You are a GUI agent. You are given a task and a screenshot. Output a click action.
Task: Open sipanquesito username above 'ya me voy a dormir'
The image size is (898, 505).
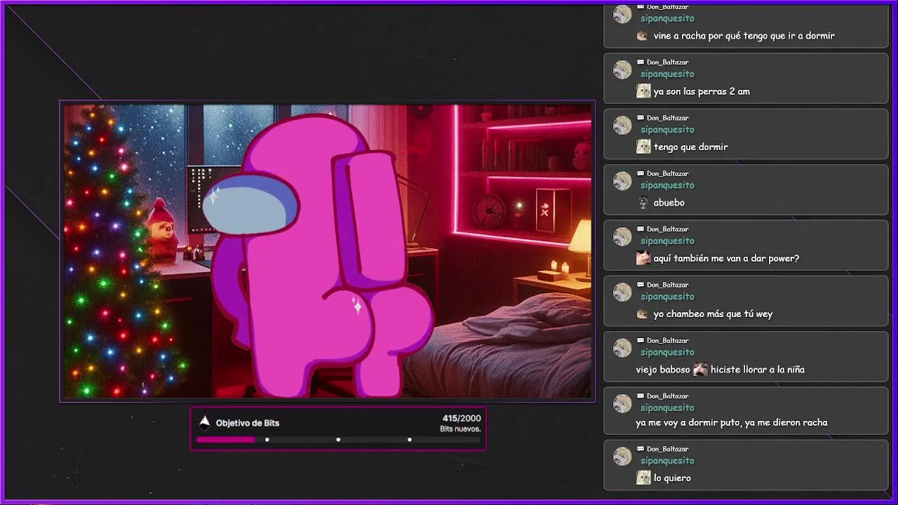tap(667, 408)
